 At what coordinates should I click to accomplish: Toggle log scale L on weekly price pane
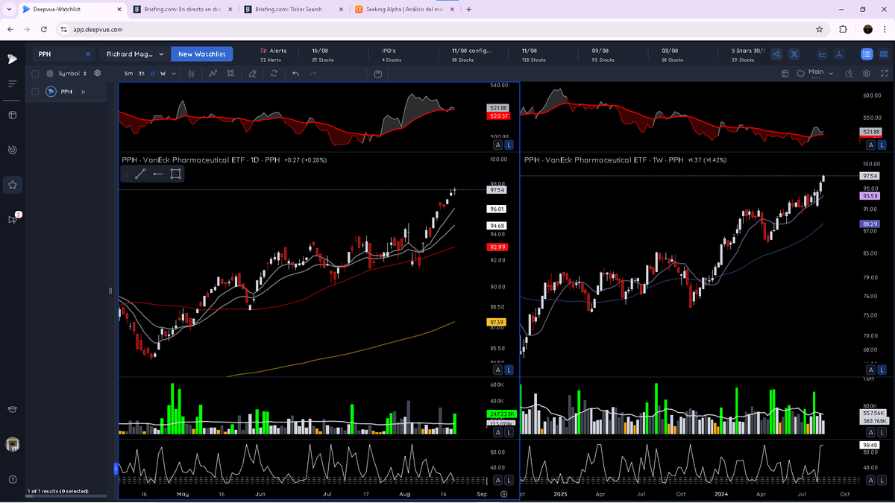(882, 370)
